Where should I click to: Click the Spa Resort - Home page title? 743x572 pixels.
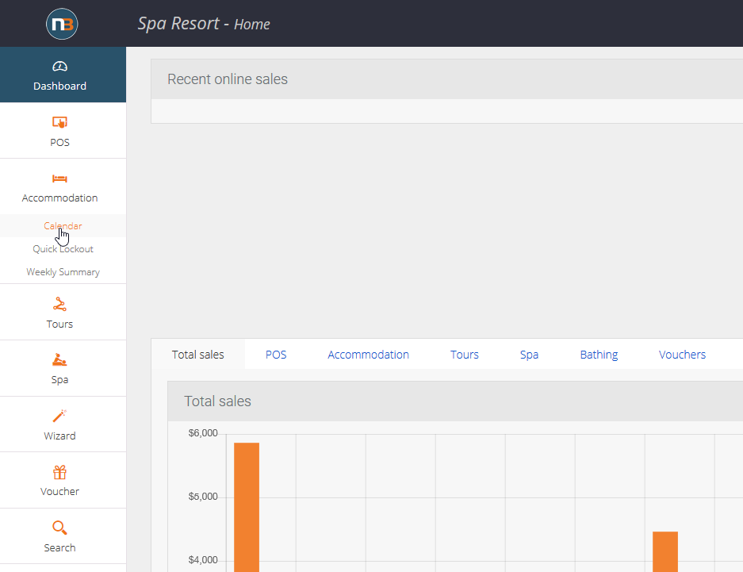[x=204, y=24]
